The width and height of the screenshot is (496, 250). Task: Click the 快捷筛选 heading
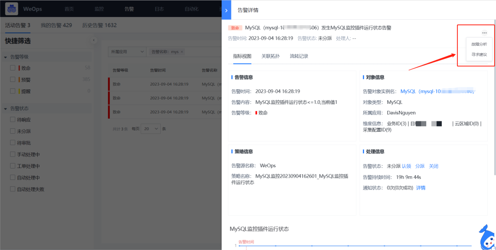click(x=18, y=41)
